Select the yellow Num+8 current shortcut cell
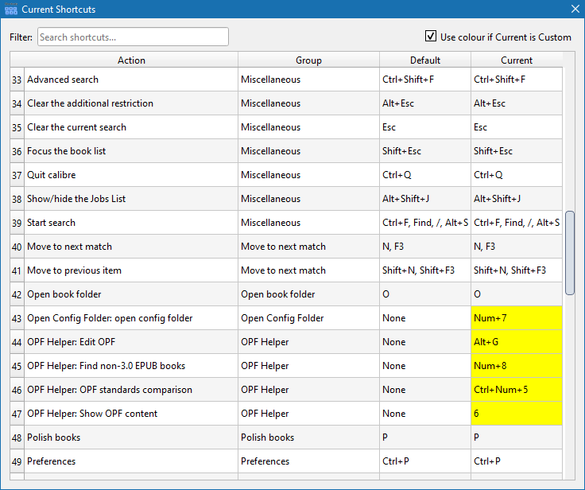 (x=517, y=366)
